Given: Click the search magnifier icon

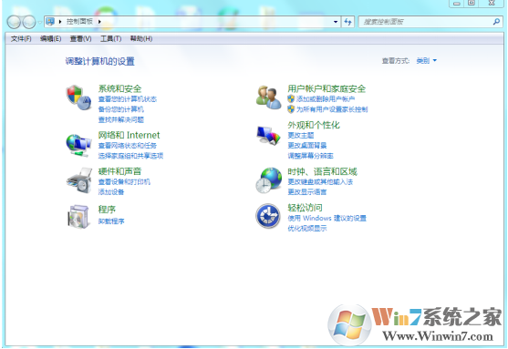Looking at the screenshot, I should (496, 22).
